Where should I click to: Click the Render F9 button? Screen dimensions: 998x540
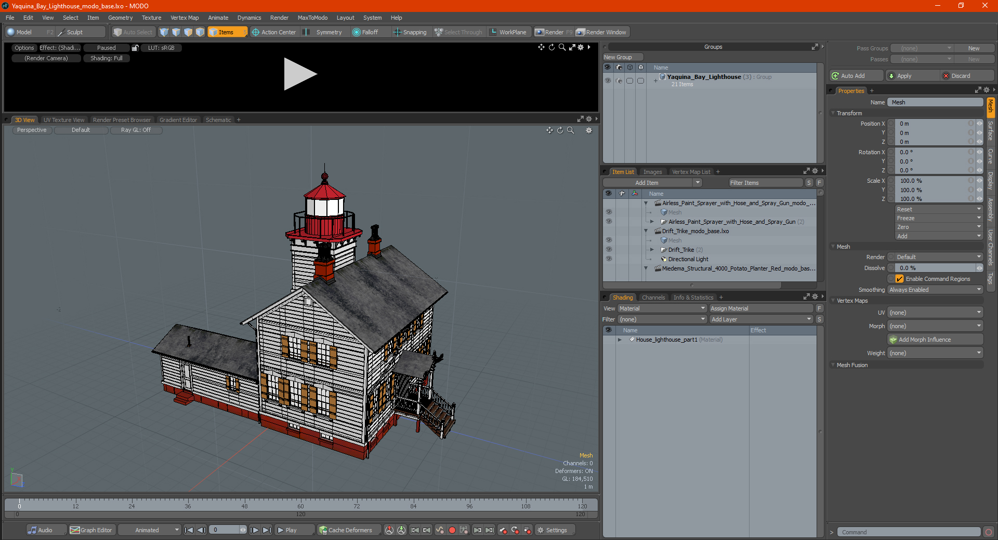point(554,32)
